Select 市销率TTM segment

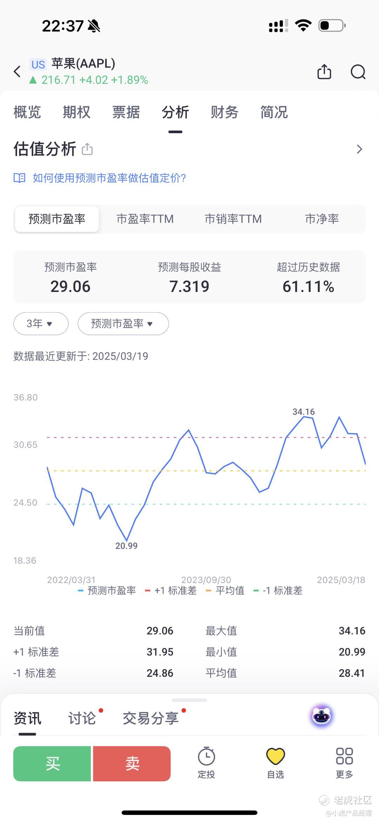coord(233,219)
